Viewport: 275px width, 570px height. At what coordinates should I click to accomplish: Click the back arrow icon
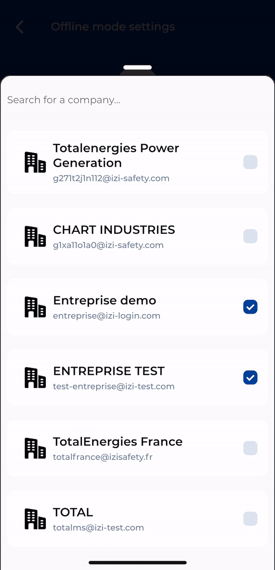[19, 27]
